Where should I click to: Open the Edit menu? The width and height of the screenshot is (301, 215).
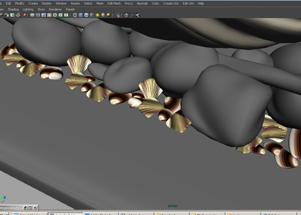point(8,4)
